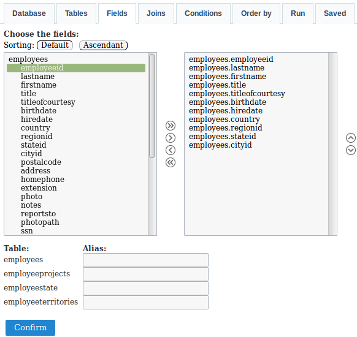
Task: Select titleofcourtesy in the available fields list
Action: point(76,102)
